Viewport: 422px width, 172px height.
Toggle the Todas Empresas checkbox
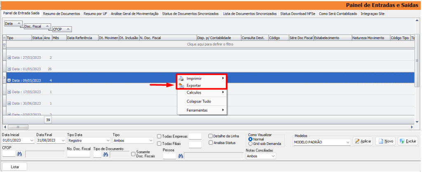point(159,136)
